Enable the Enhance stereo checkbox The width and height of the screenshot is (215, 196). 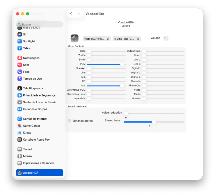[69, 121]
